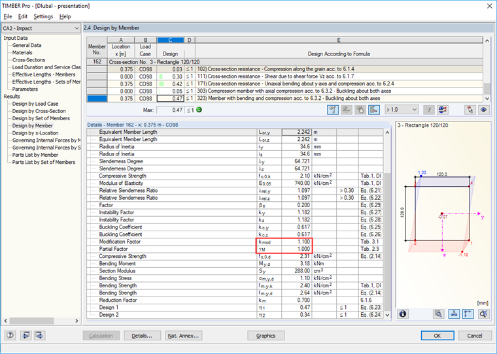This screenshot has width=497, height=354.
Task: Click the Section Modulus Sy row
Action: point(235,271)
